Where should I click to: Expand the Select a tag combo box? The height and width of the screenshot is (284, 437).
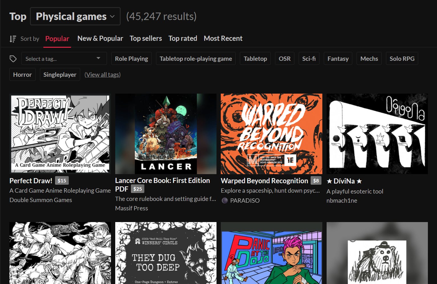(64, 59)
